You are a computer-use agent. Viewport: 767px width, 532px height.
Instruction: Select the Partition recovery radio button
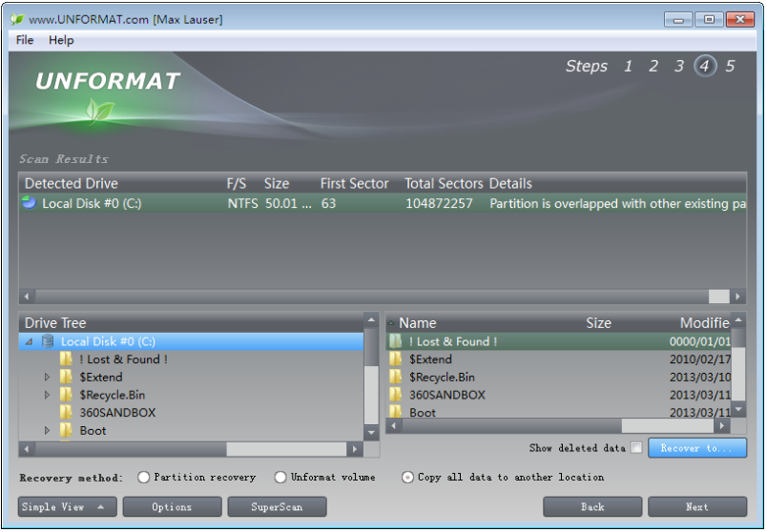pyautogui.click(x=143, y=478)
